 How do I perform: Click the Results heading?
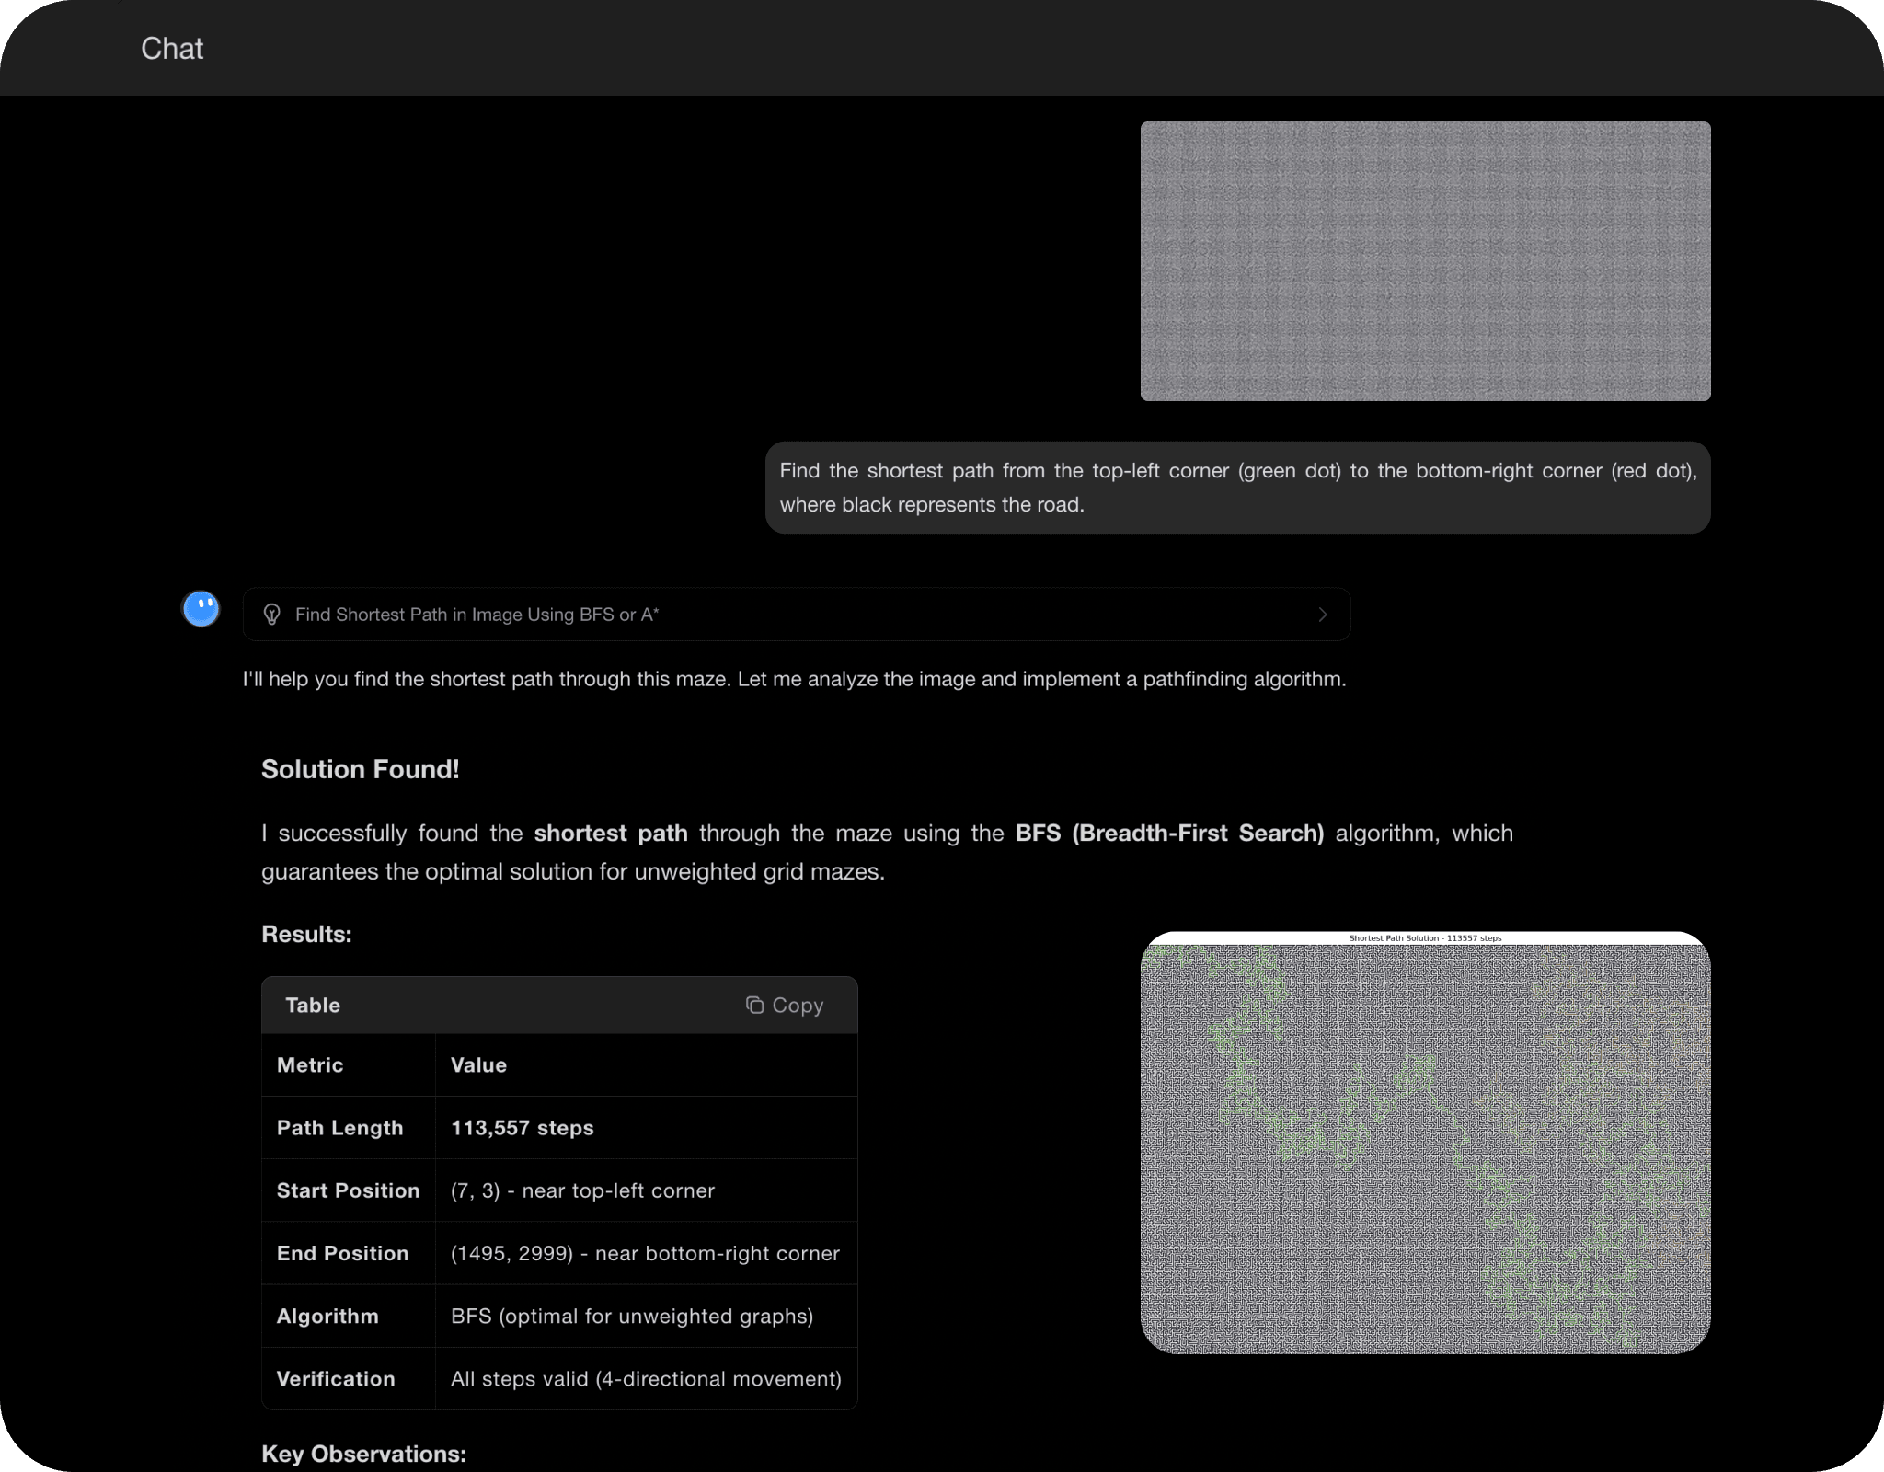tap(306, 934)
